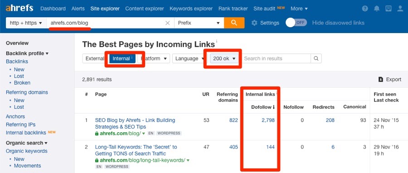Open Internal backlinks in sidebar
This screenshot has height=173, width=408.
tap(26, 133)
